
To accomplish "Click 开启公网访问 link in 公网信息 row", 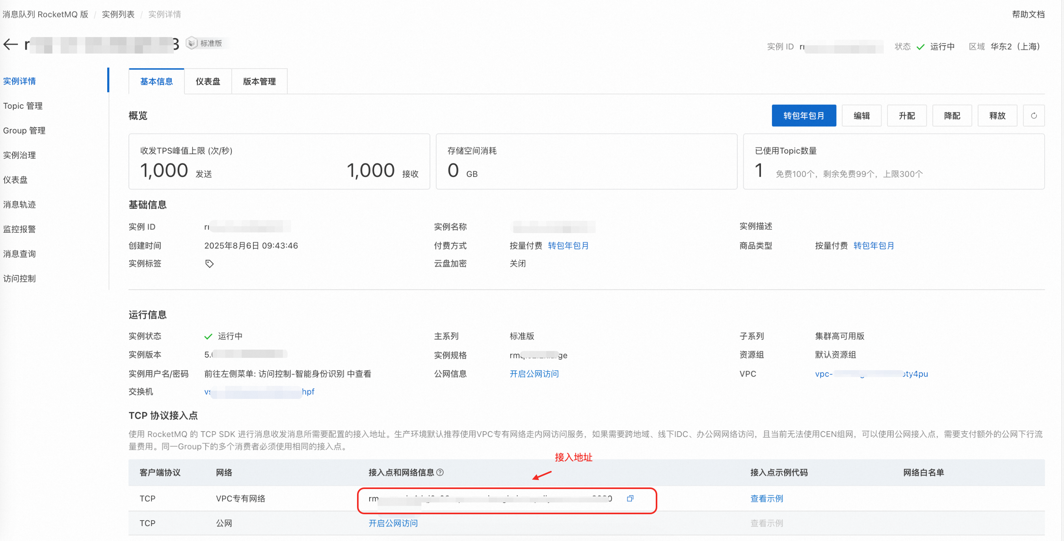I will 534,374.
